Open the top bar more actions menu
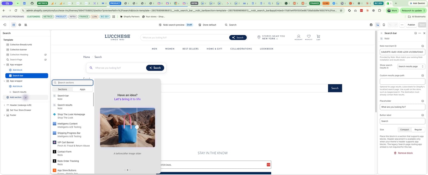Screen dimensions: 428x175 (402, 25)
